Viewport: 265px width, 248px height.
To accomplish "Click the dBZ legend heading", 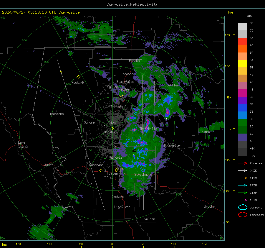I will (x=250, y=16).
